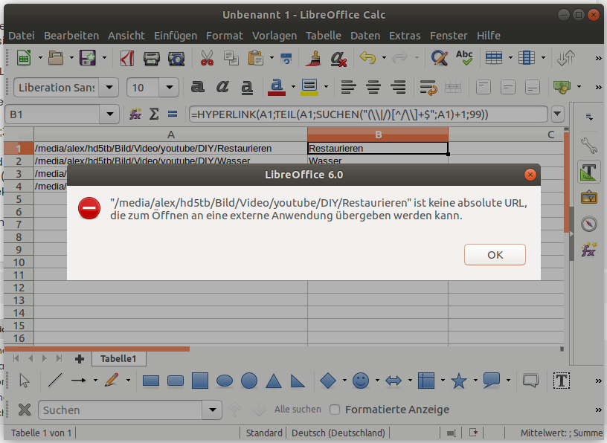
Task: Open the undo history dropdown arrow
Action: pos(384,58)
